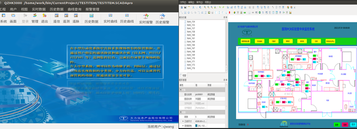357x129 pixels.
Task: Click the background colour swatch in the properties panel
Action: click(197, 126)
